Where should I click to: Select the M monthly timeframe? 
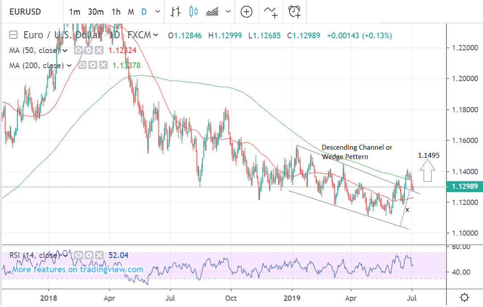[131, 12]
